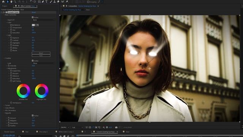Screen dimensions: 243x137
Task: Toggle the Lumetri Color fx switch
Action: click(x=4, y=12)
